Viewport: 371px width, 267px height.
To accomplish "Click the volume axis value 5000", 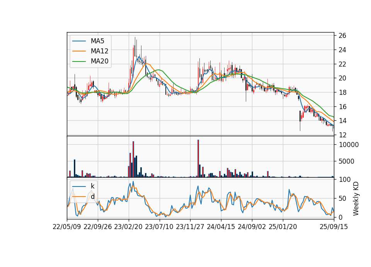I will (346, 161).
